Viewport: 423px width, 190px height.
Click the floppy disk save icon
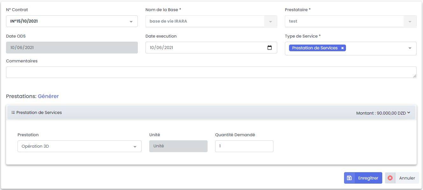tap(349, 178)
